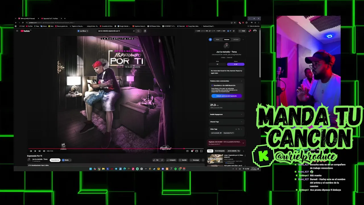
Task: Collapse the Video Tags section
Action: [x=241, y=129]
